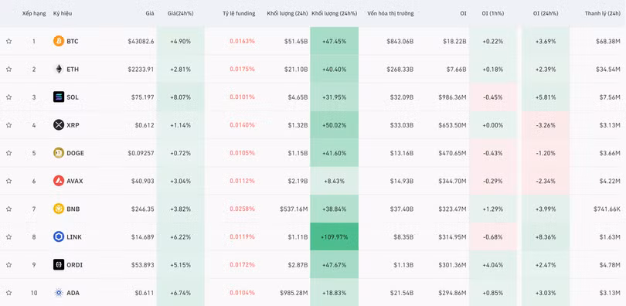Sort by Giá(24h%) column header
The width and height of the screenshot is (626, 306).
[180, 14]
